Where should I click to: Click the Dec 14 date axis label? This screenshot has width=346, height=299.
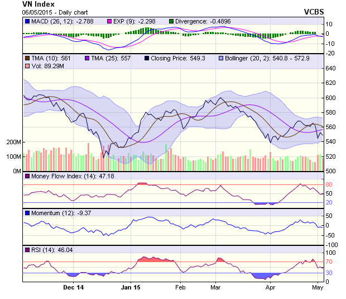pos(74,288)
